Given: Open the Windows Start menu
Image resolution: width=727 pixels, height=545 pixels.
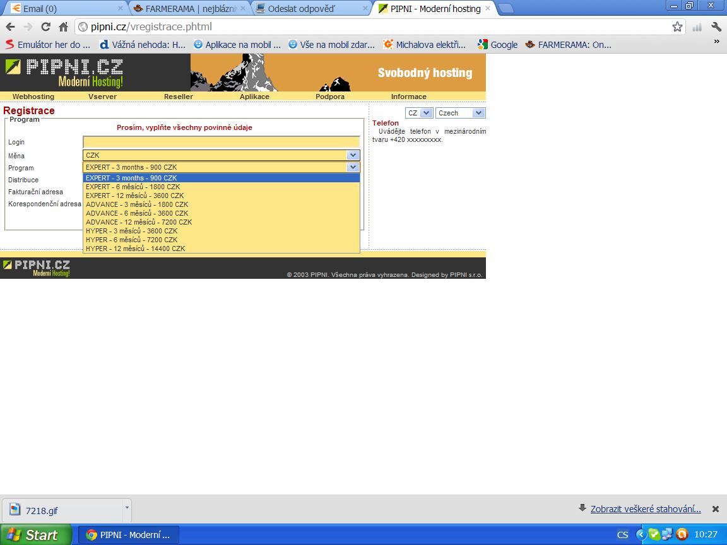Looking at the screenshot, I should click(36, 535).
